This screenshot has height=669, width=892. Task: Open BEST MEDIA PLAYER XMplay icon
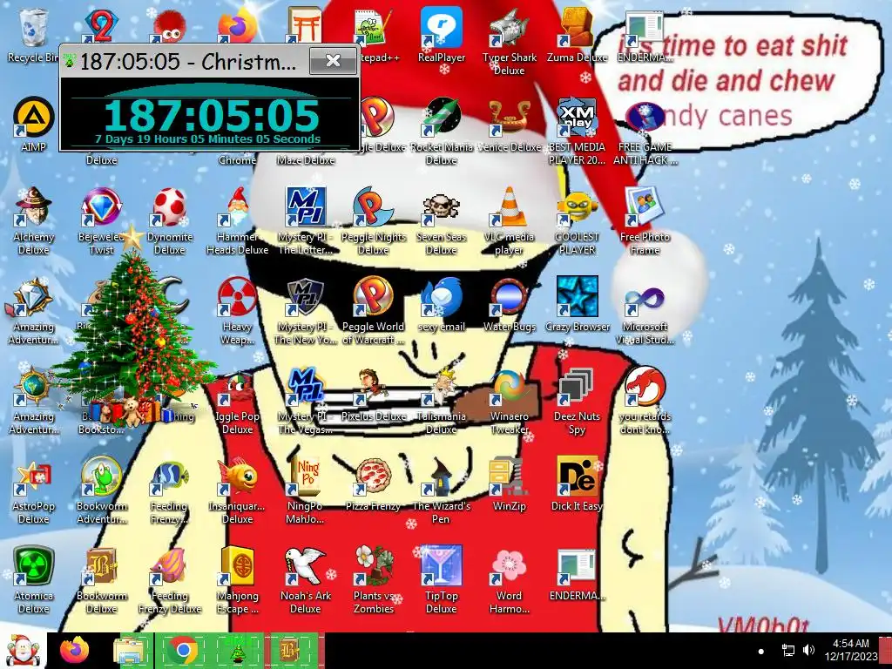point(577,131)
